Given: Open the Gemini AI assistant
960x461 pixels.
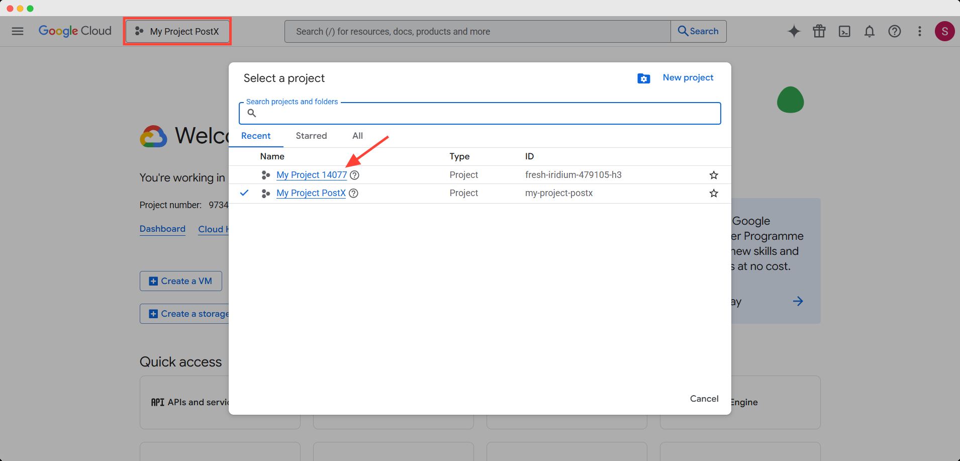Looking at the screenshot, I should [794, 31].
